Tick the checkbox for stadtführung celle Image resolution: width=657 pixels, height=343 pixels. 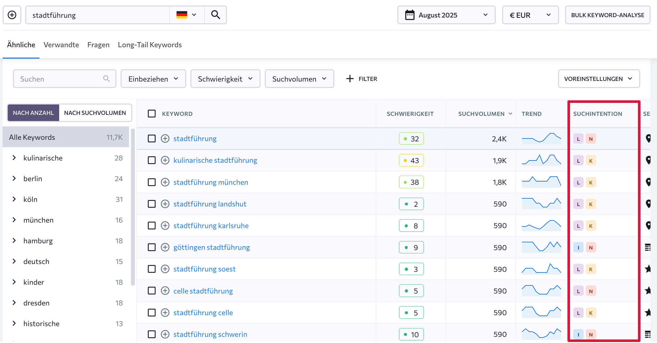pyautogui.click(x=152, y=313)
